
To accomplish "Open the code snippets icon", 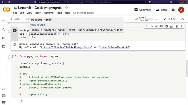I will [x=4, y=90].
